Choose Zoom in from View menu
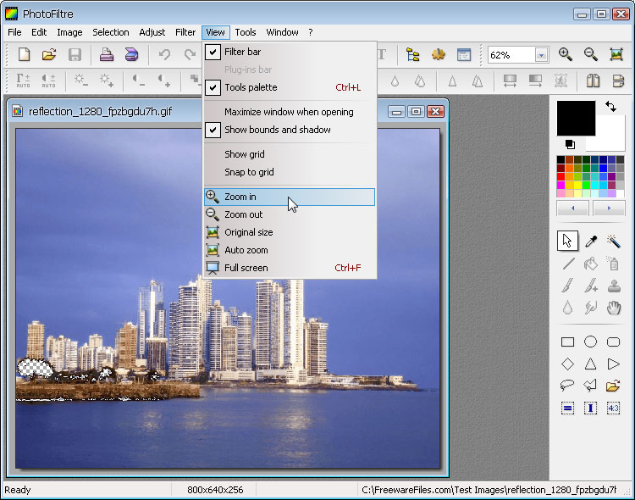Viewport: 635px width, 500px height. (x=290, y=197)
